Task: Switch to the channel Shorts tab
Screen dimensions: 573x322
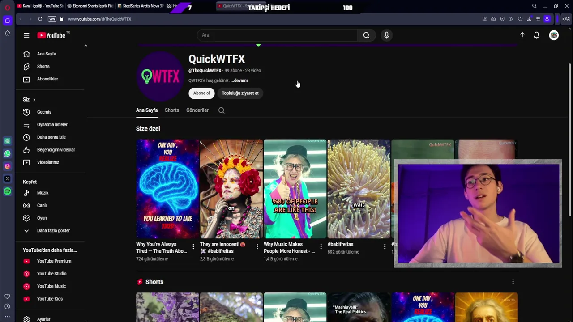Action: coord(172,110)
